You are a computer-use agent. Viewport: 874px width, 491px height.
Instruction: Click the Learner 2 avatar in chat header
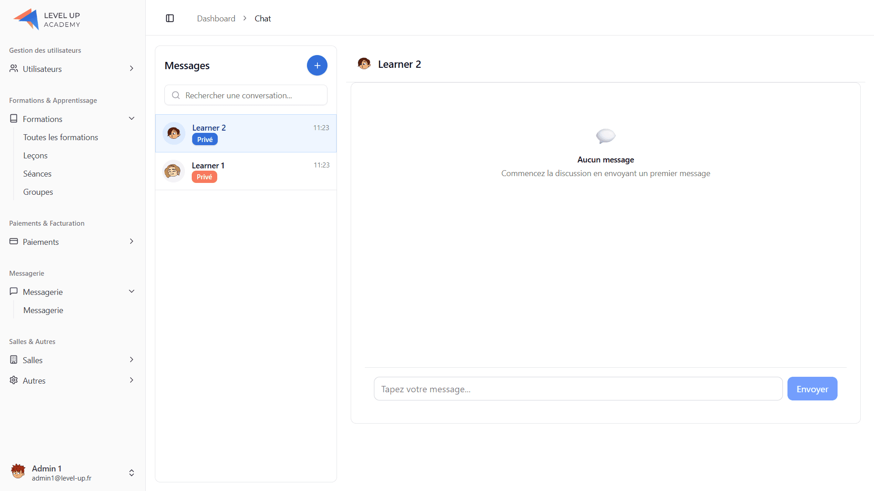[x=364, y=64]
